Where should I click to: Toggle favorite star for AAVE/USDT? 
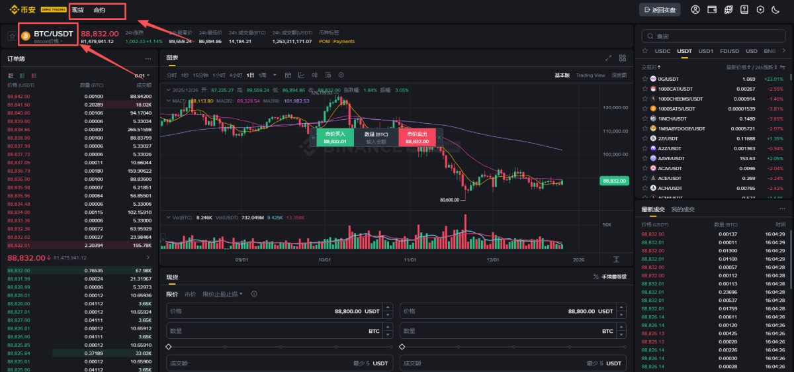(645, 158)
